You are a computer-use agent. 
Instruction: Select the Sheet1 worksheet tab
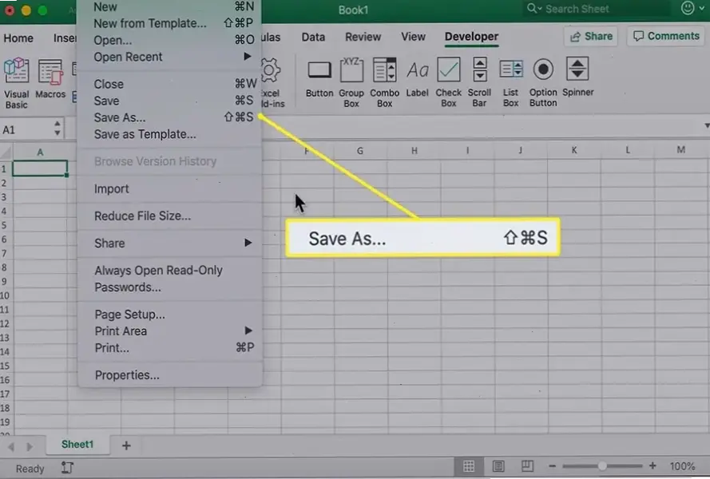click(77, 445)
